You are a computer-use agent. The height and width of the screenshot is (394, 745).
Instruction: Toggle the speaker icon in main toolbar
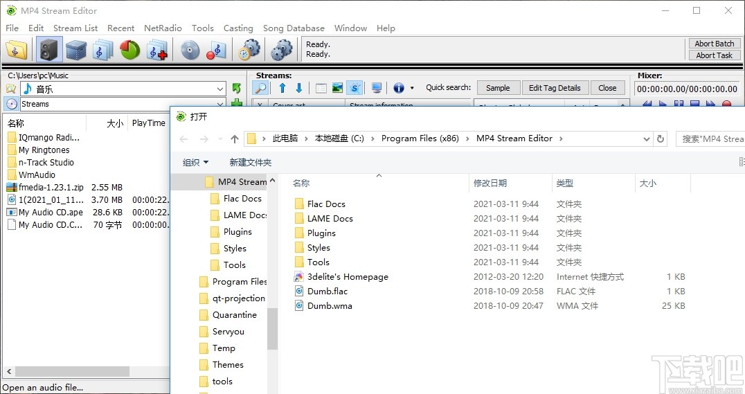coord(49,49)
